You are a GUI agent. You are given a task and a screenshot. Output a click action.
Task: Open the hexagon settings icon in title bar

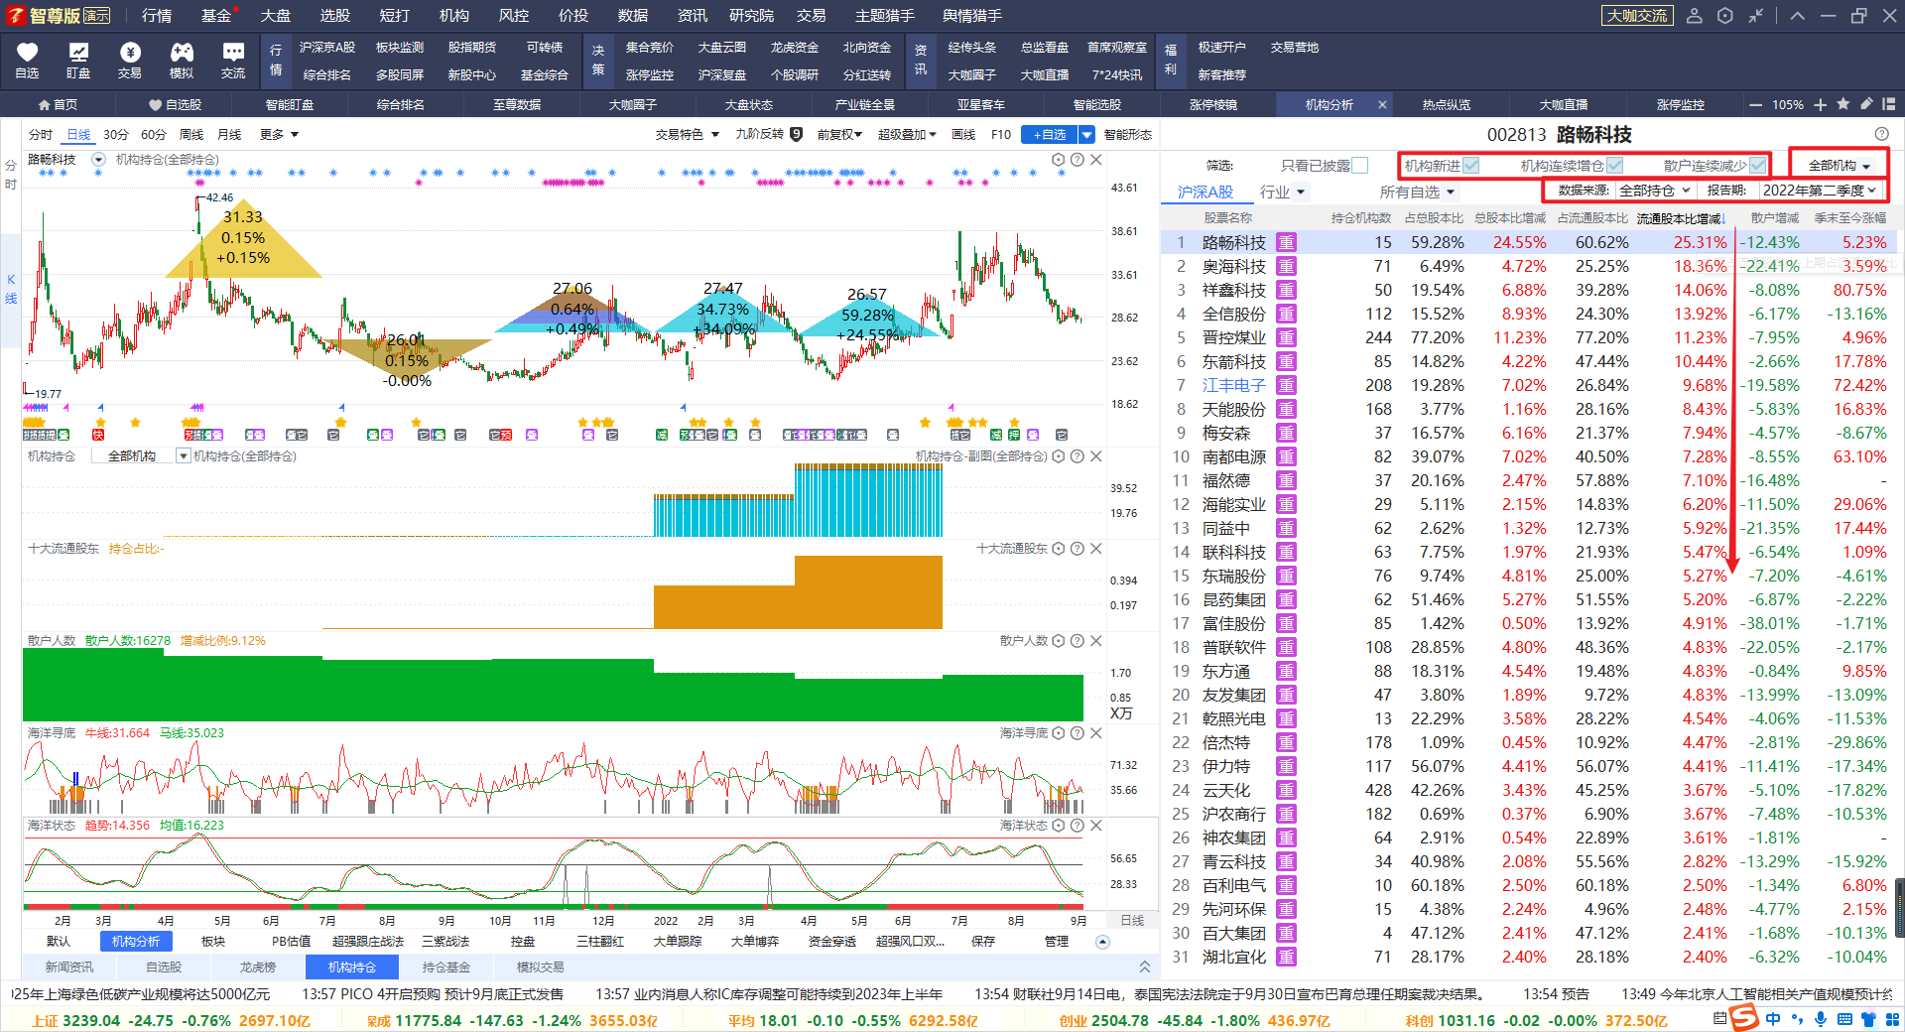click(1725, 16)
